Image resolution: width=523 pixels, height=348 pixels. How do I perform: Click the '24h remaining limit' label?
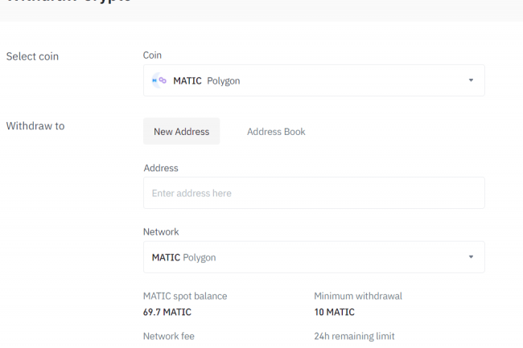(x=354, y=336)
